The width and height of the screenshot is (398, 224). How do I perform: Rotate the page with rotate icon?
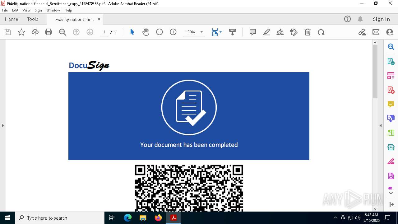pos(321,32)
